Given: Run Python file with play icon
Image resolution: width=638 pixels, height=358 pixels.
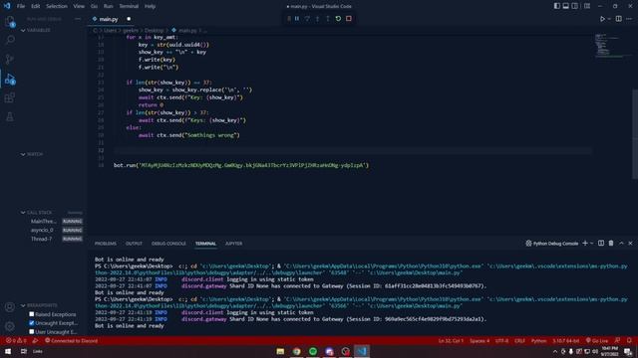Looking at the screenshot, I should [x=602, y=19].
